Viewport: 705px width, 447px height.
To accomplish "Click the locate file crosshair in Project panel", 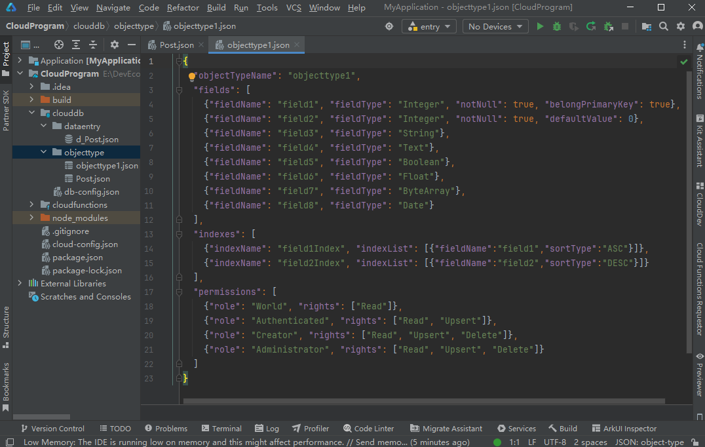I will tap(59, 45).
